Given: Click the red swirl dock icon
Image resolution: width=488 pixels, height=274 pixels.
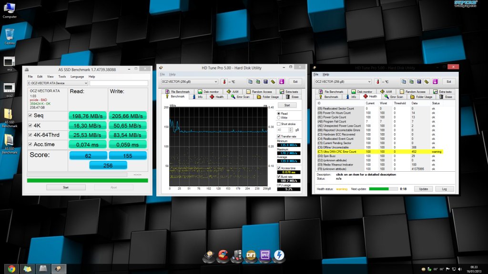Looking at the screenshot, I should (223, 255).
